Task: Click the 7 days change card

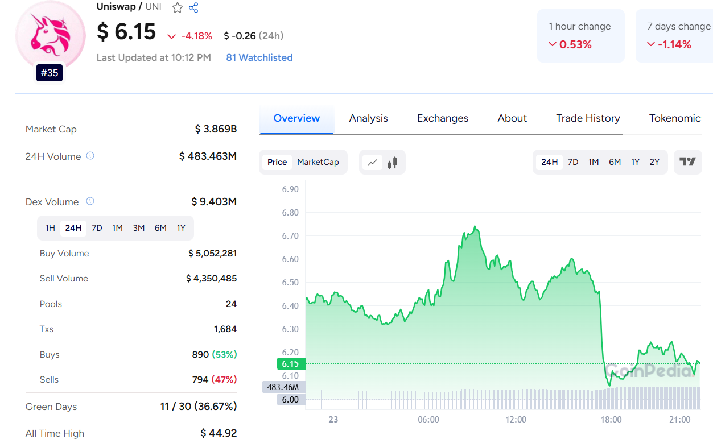Action: [674, 35]
